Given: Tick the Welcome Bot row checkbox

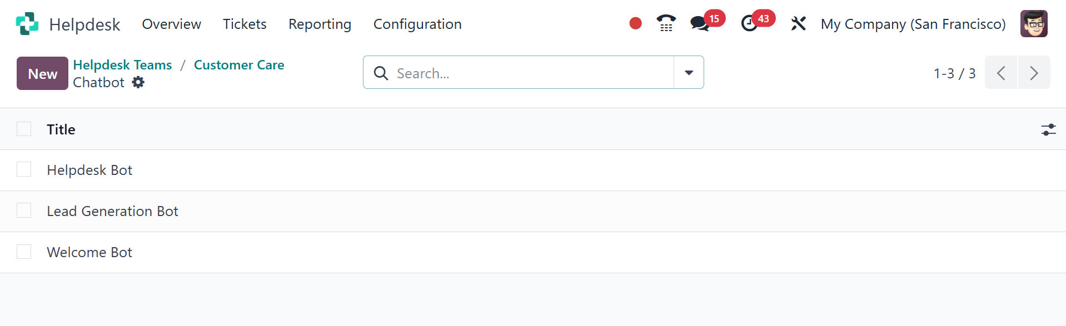Looking at the screenshot, I should click(x=24, y=252).
